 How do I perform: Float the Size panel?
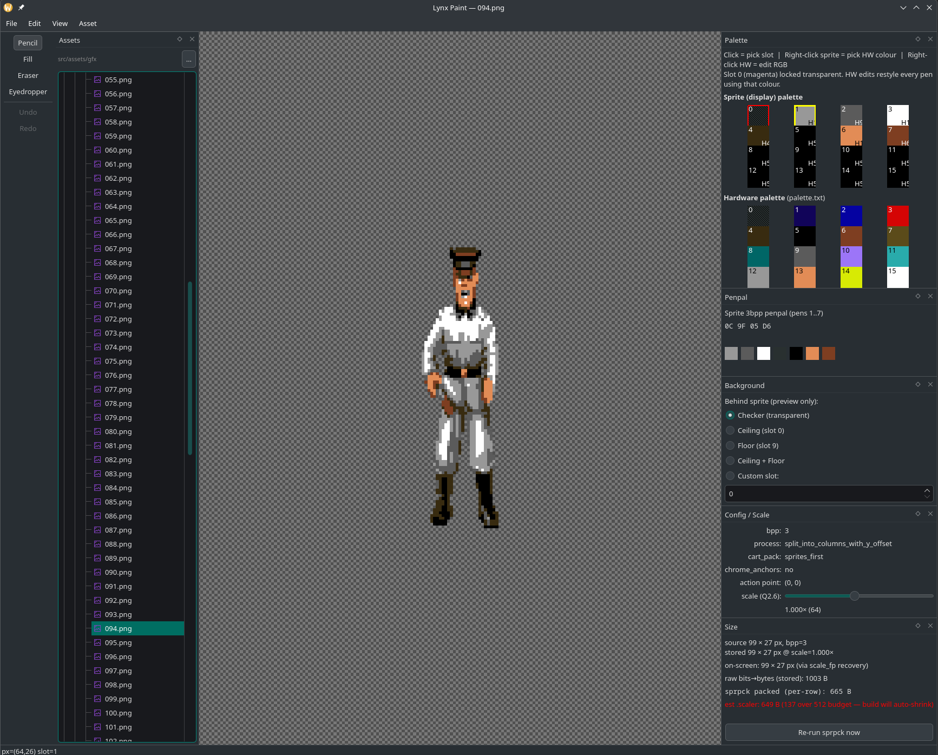click(918, 626)
